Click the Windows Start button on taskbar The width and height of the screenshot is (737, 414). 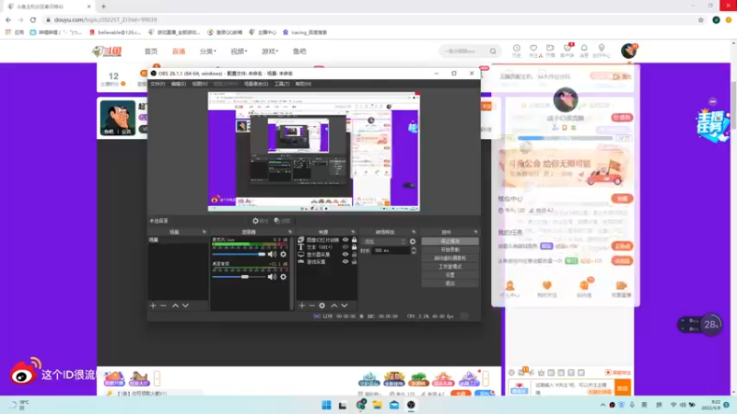pyautogui.click(x=326, y=405)
